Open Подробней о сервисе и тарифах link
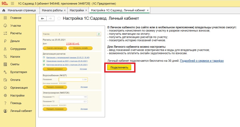240x127 pixels. coord(202,61)
